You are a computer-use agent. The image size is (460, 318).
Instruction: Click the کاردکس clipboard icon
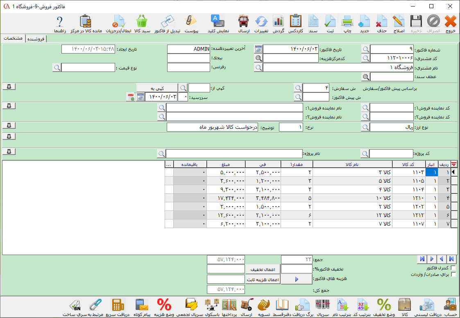295,21
